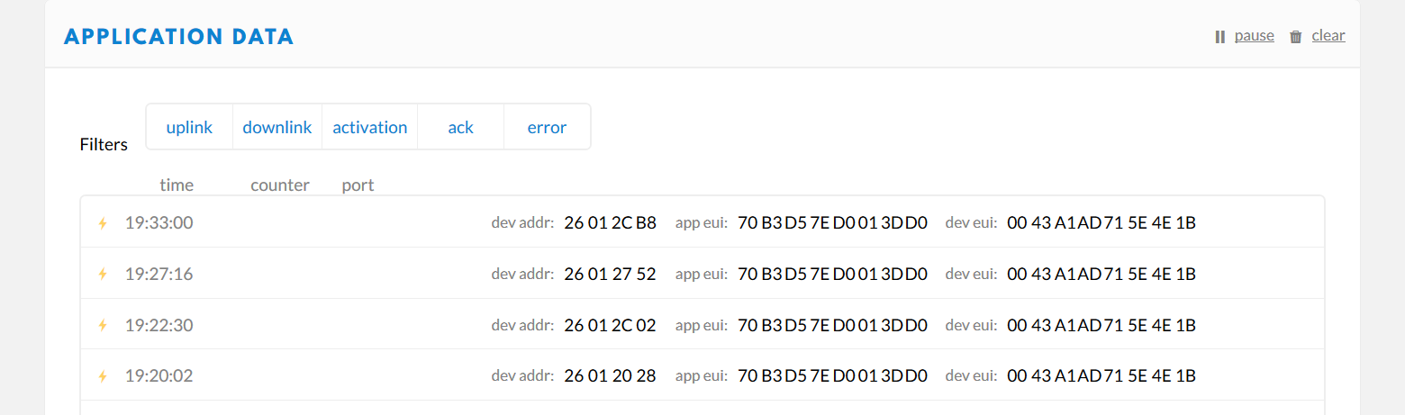The image size is (1405, 415).
Task: Click lightning bolt icon for 19:20:02 entry
Action: point(103,375)
